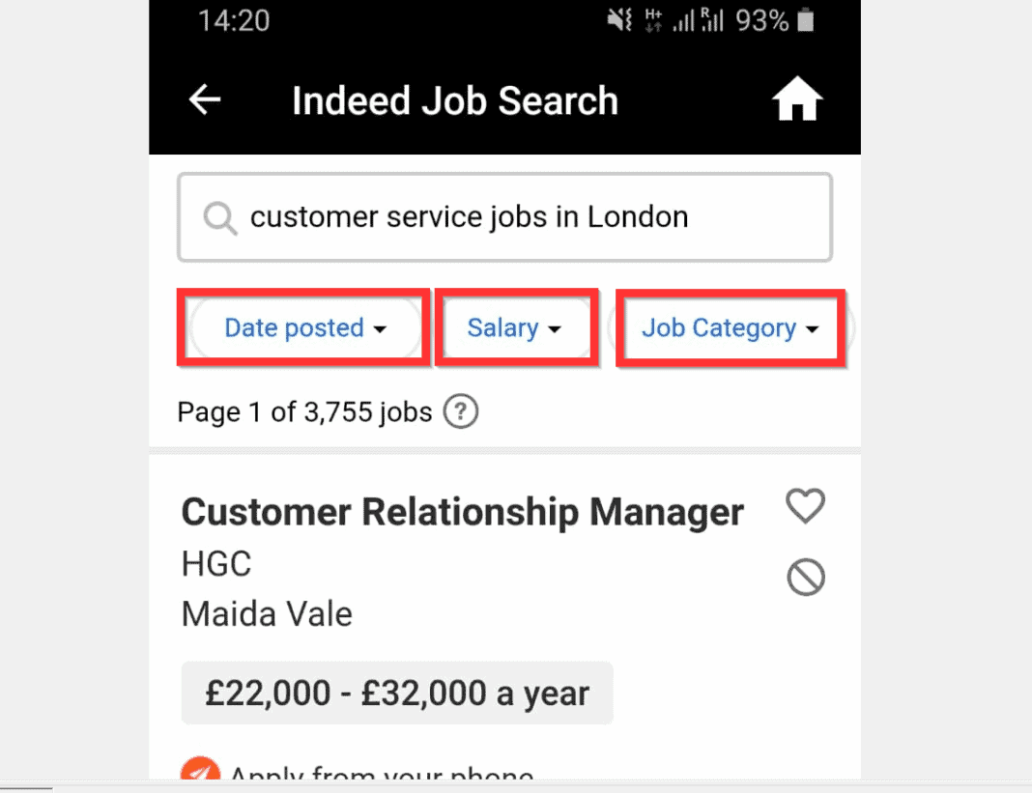Open the help question mark icon

[461, 411]
